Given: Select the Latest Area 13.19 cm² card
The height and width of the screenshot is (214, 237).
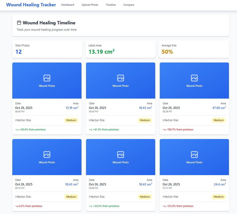Looking at the screenshot, I should (x=121, y=49).
